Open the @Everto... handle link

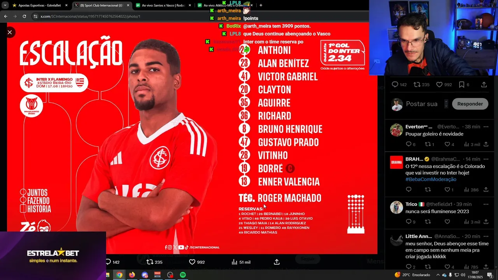click(448, 127)
